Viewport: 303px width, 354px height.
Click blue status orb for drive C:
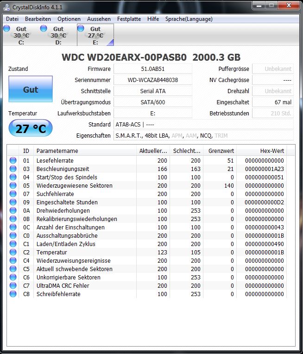point(7,28)
